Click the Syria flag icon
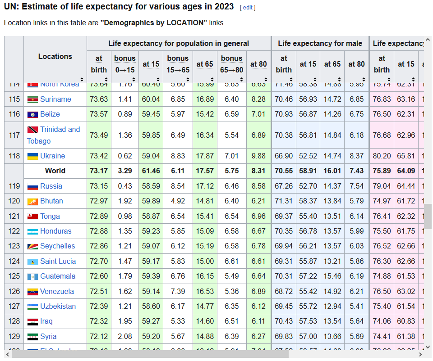 tap(32, 337)
